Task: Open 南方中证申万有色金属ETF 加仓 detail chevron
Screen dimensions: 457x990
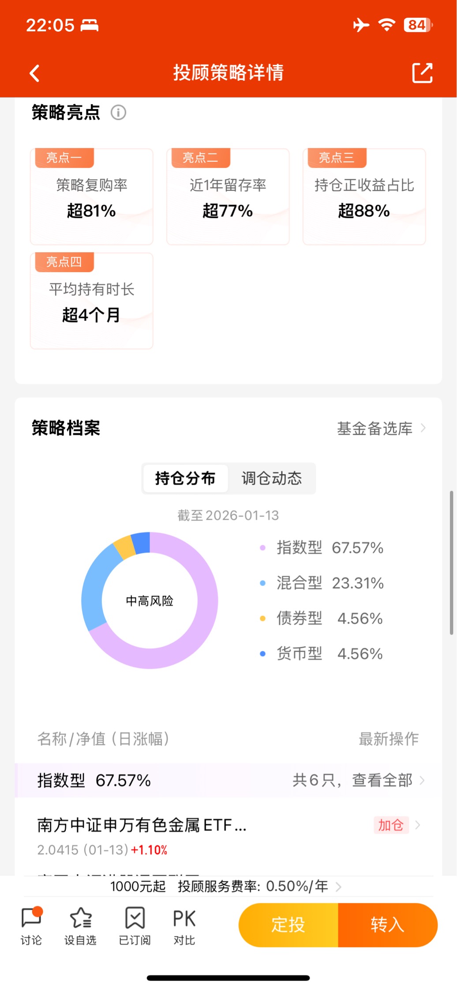Action: 418,825
